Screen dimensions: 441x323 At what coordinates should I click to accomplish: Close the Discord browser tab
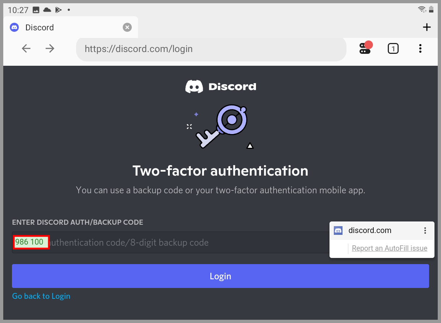pyautogui.click(x=127, y=27)
